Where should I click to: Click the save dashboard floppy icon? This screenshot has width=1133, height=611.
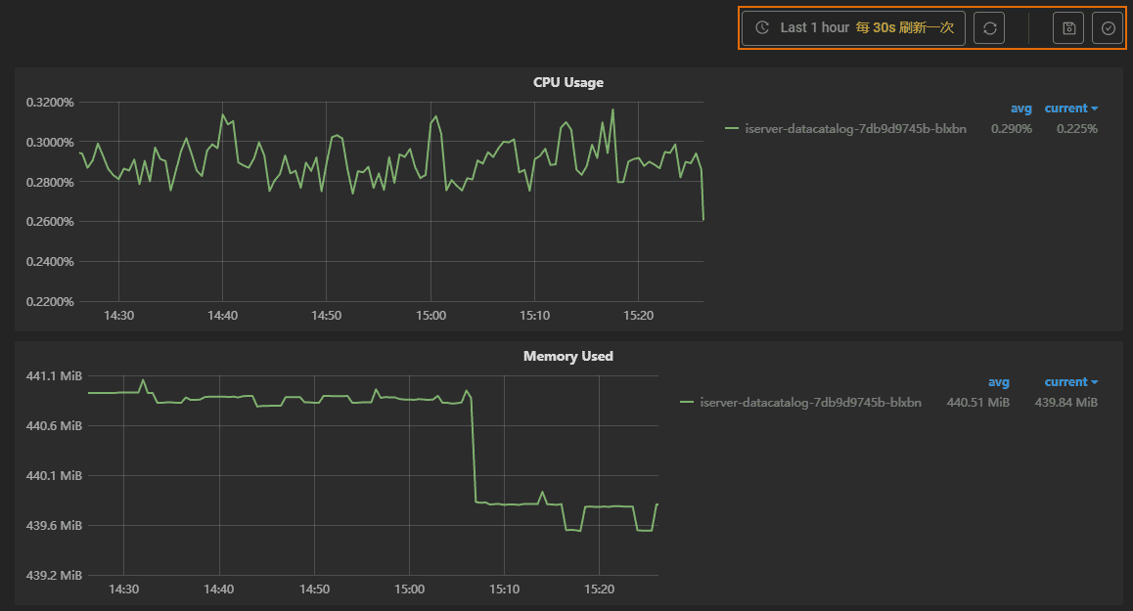1068,28
